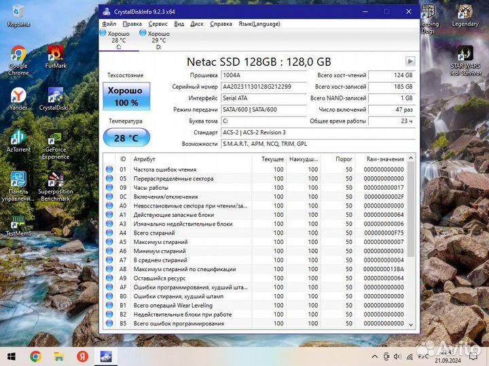This screenshot has width=489, height=366.
Task: Click the Стандарт ACS-2 field
Action: pos(318,133)
